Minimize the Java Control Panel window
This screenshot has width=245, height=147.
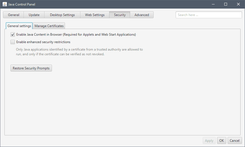[x=213, y=4]
